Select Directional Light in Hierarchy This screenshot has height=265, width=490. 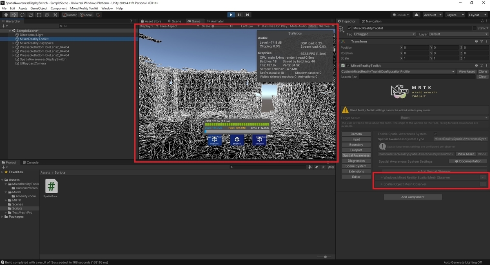(x=31, y=35)
